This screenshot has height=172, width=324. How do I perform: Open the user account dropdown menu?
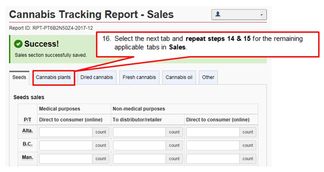261,15
